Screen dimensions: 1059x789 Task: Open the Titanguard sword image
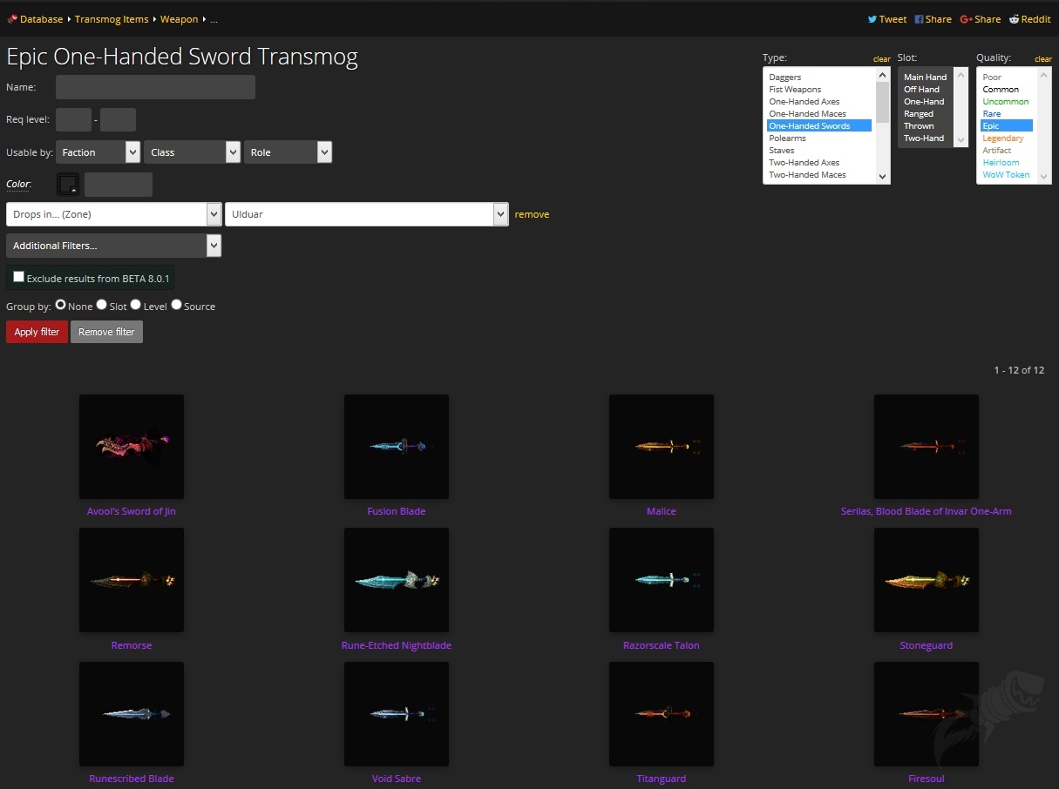click(662, 714)
